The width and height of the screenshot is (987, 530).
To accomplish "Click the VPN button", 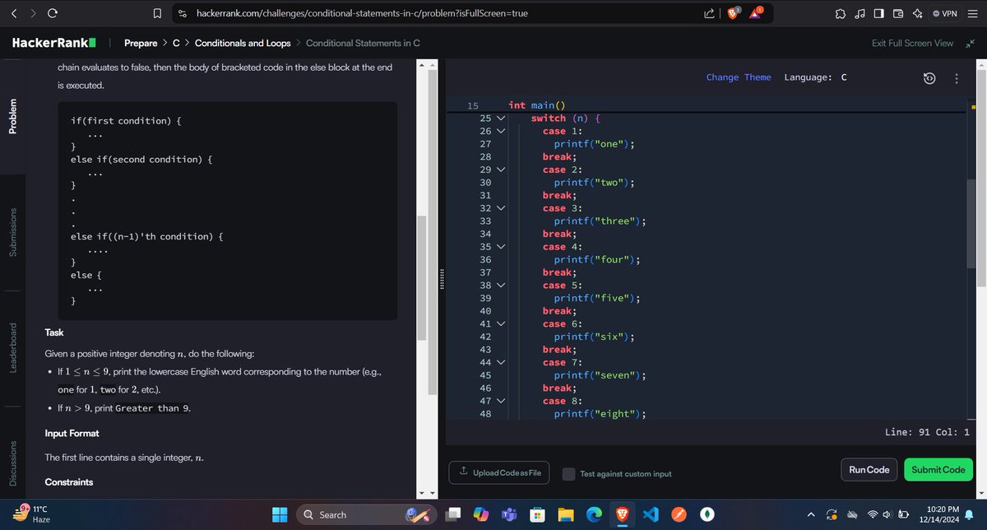I will click(945, 14).
